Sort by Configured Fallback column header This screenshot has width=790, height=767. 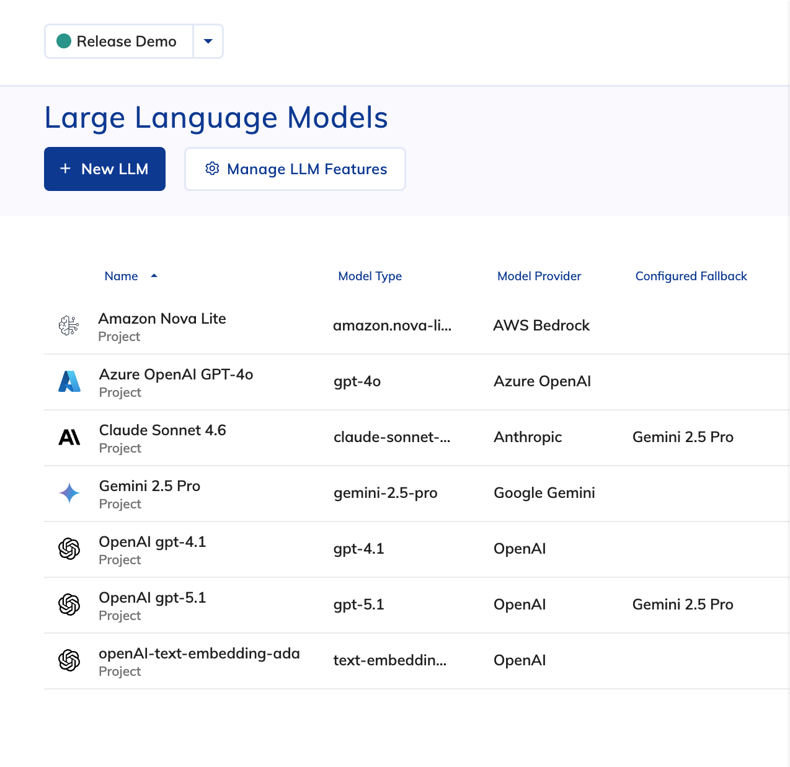(691, 276)
